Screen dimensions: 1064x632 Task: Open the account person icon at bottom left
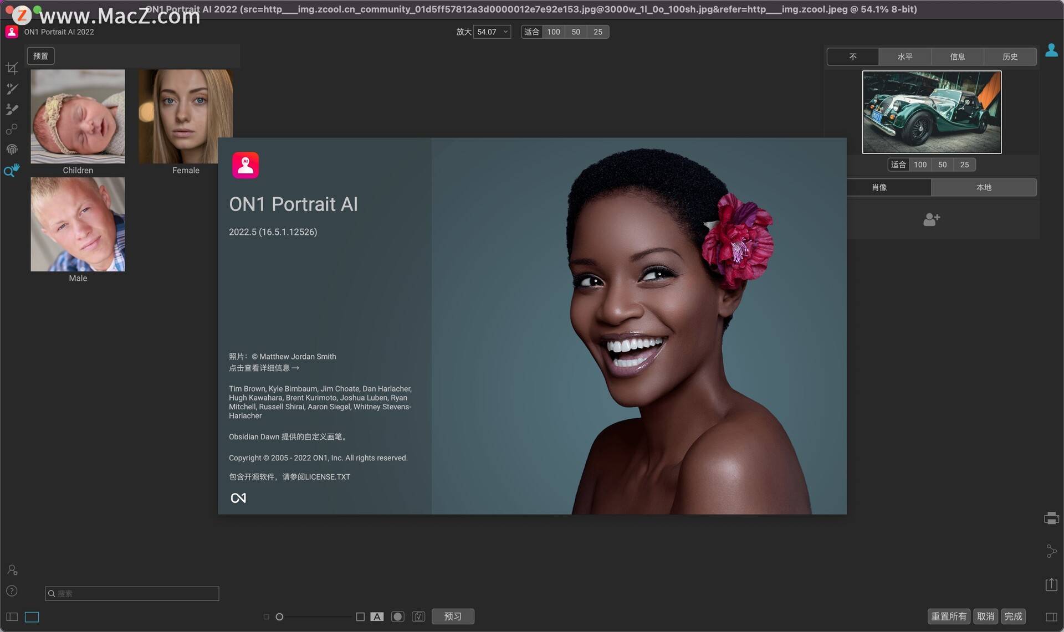[12, 570]
